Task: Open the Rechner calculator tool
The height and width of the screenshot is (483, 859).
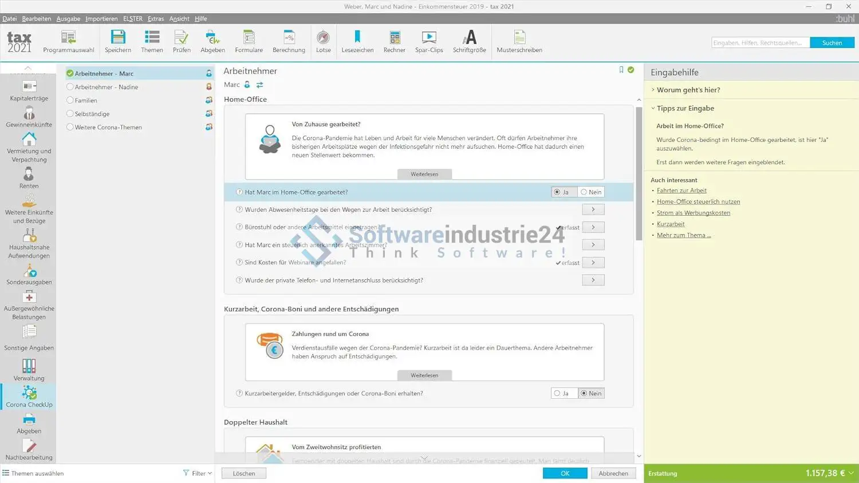Action: 395,38
